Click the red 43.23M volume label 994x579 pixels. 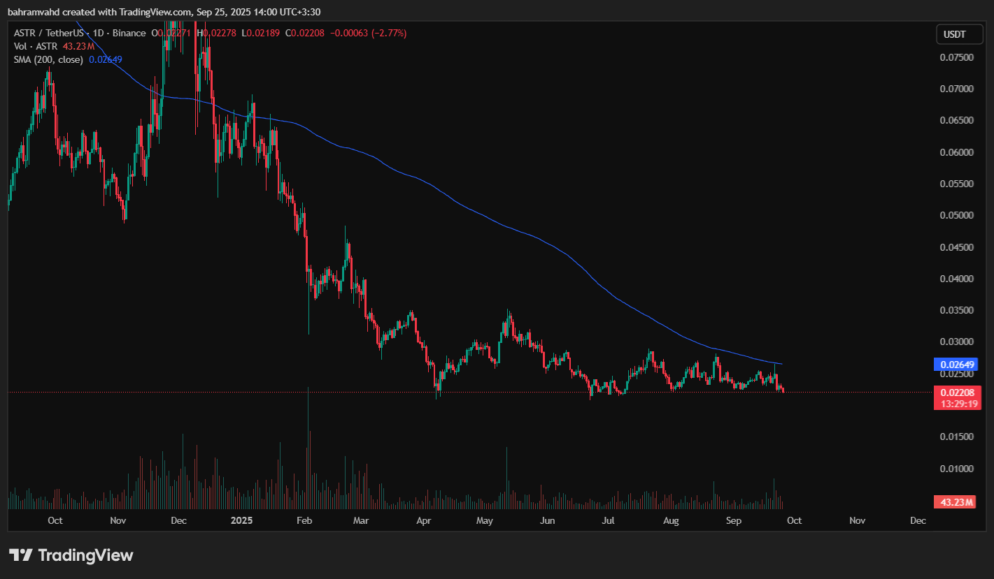954,501
